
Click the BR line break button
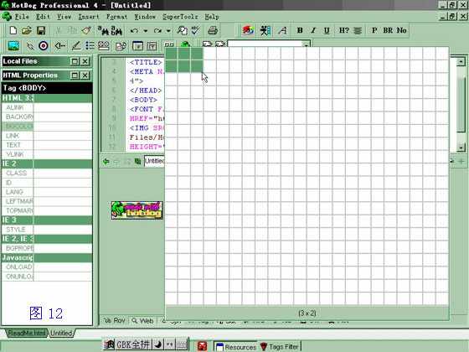click(388, 30)
